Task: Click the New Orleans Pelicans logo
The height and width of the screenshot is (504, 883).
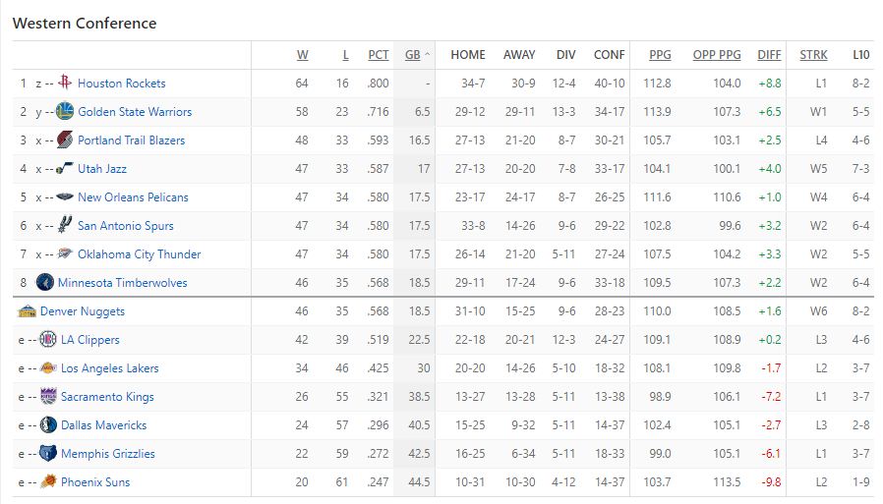Action: pos(65,197)
